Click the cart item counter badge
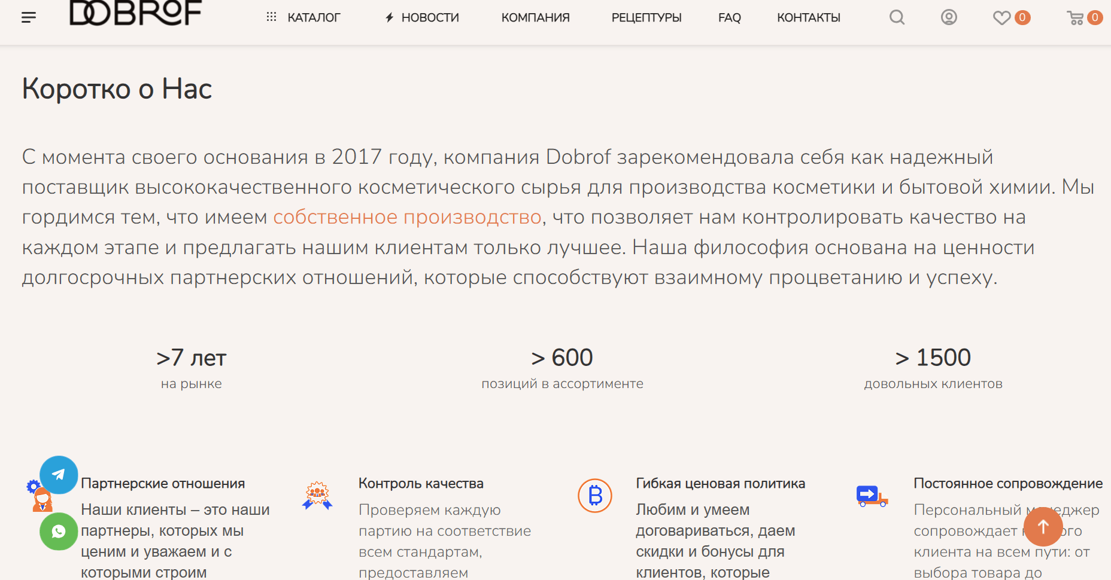This screenshot has height=580, width=1111. 1095,17
